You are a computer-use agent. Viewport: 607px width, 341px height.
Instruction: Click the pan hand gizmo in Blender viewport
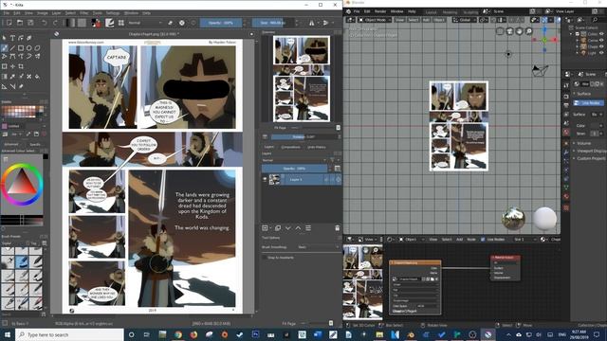point(519,31)
